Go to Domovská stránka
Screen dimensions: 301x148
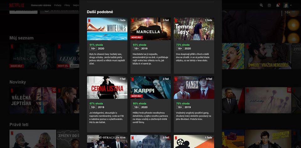click(41, 5)
